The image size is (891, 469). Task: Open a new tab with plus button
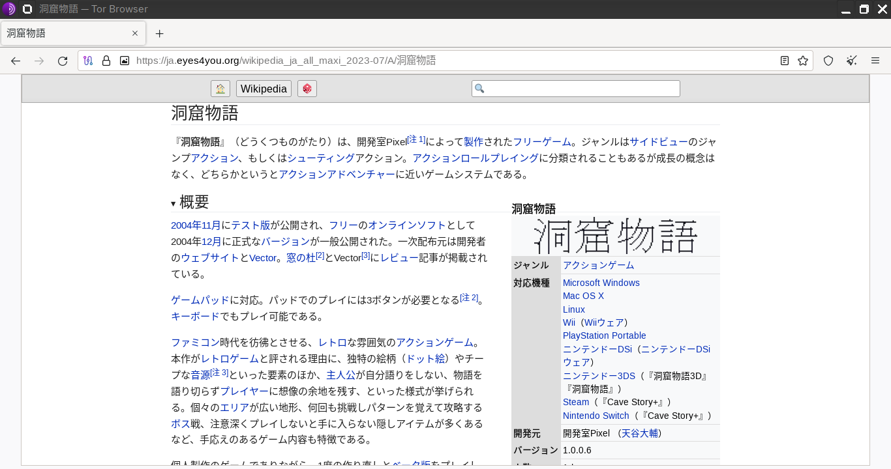coord(160,33)
